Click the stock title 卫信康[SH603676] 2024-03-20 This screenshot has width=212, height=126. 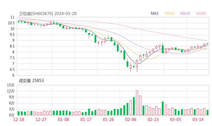point(48,13)
